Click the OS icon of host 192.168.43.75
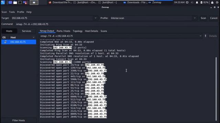The width and height of the screenshot is (220, 123). pos(5,42)
